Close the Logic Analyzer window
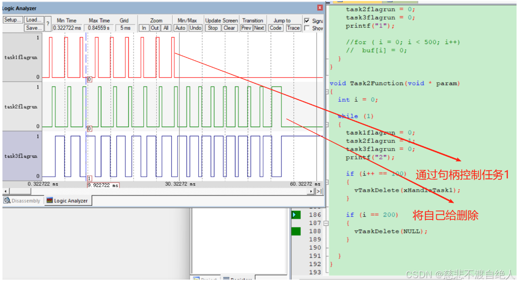Image resolution: width=517 pixels, height=283 pixels. point(320,7)
